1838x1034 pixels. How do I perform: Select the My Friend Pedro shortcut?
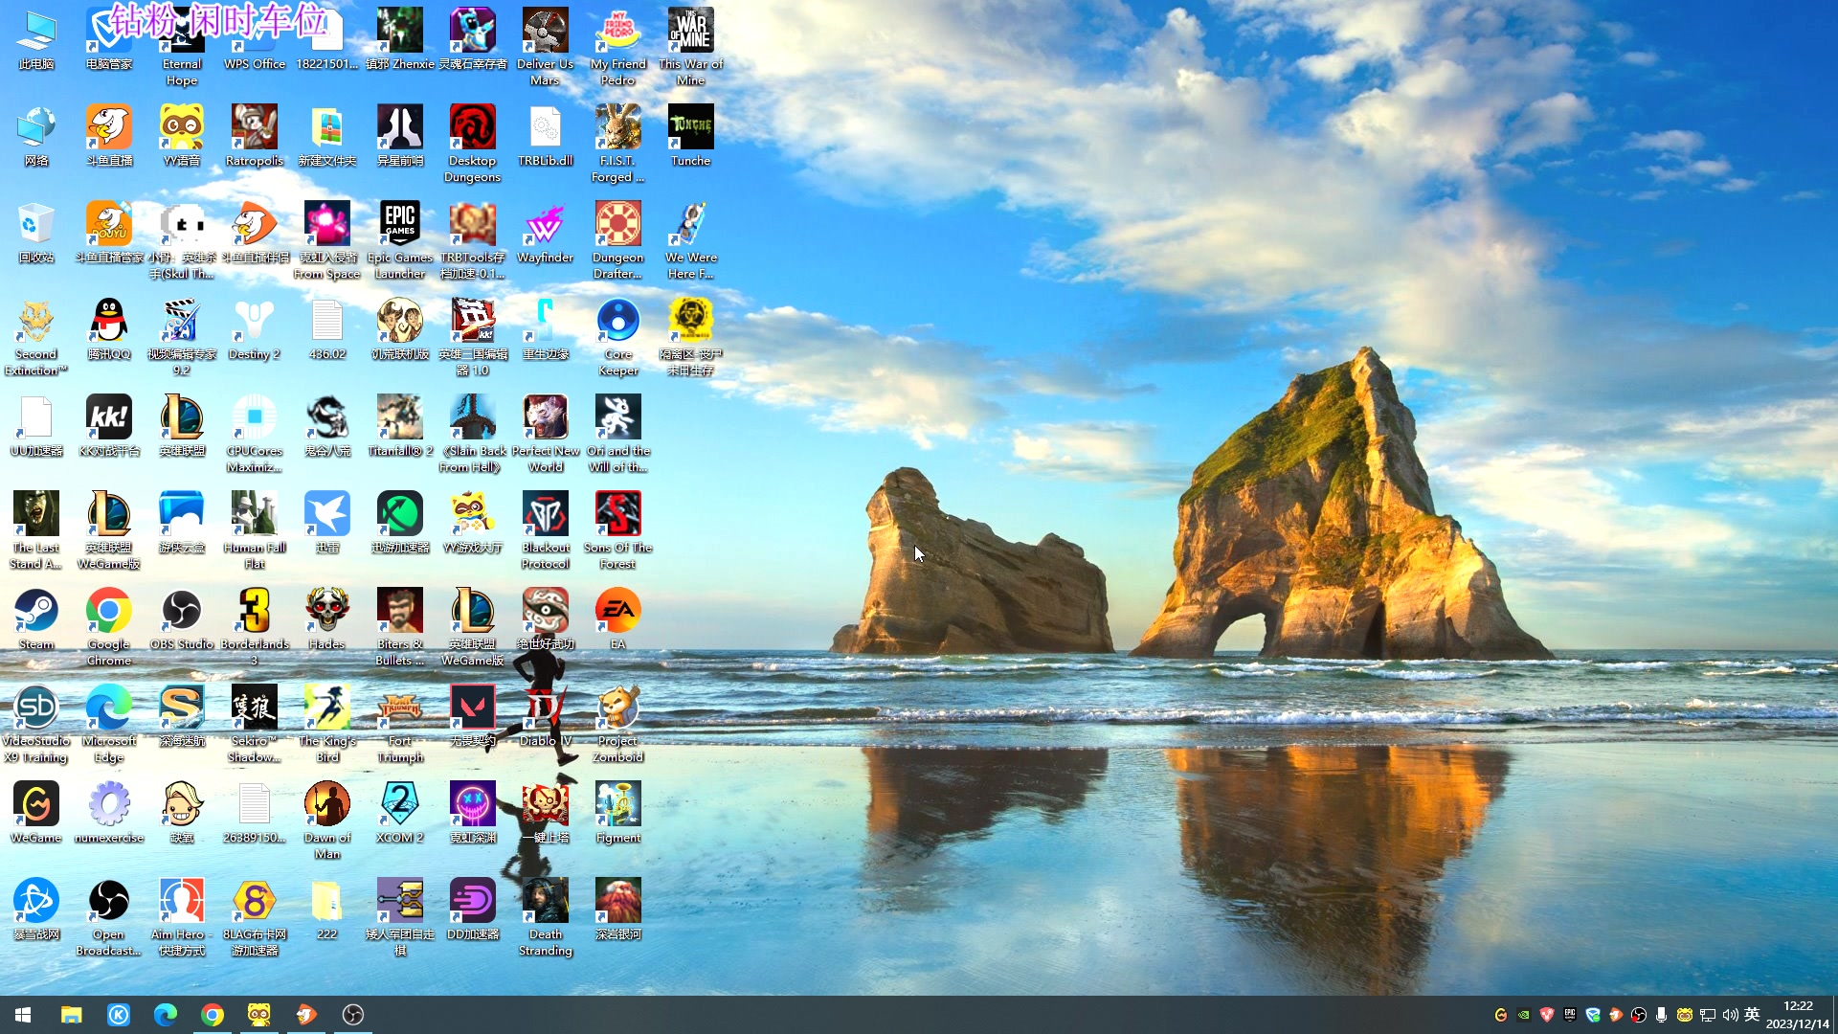[x=618, y=47]
